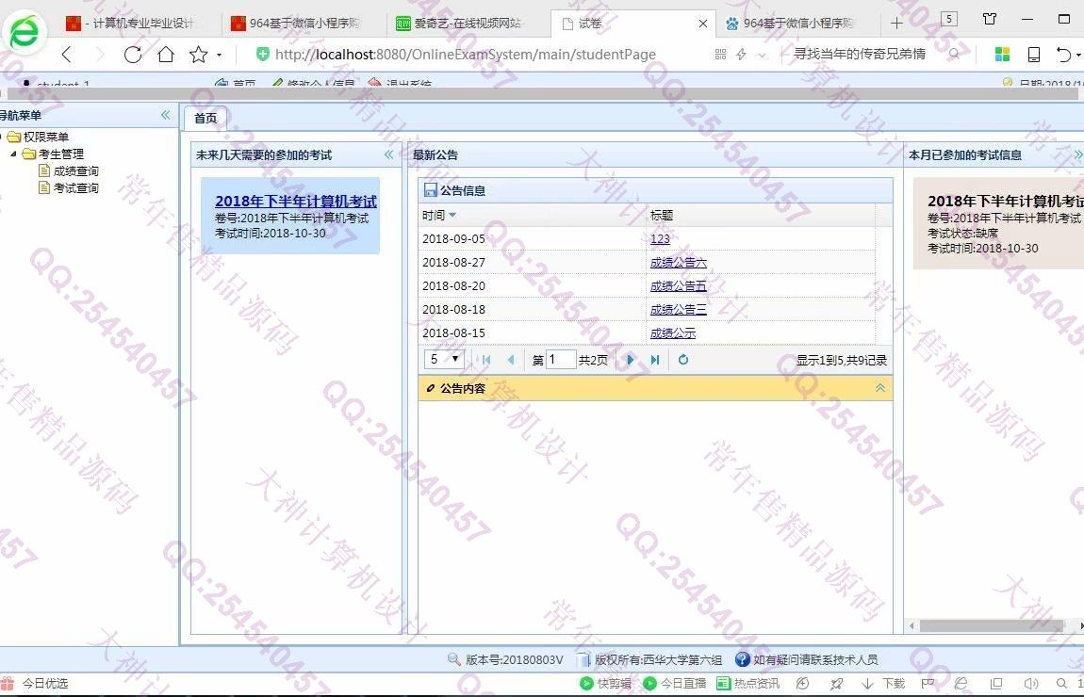The image size is (1084, 697).
Task: Open 下载 downloads in the status bar
Action: 883,683
